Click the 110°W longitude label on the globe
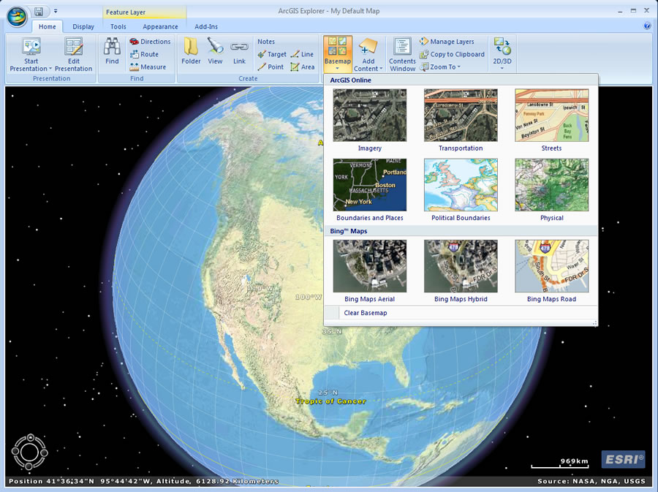The image size is (658, 492). click(260, 289)
